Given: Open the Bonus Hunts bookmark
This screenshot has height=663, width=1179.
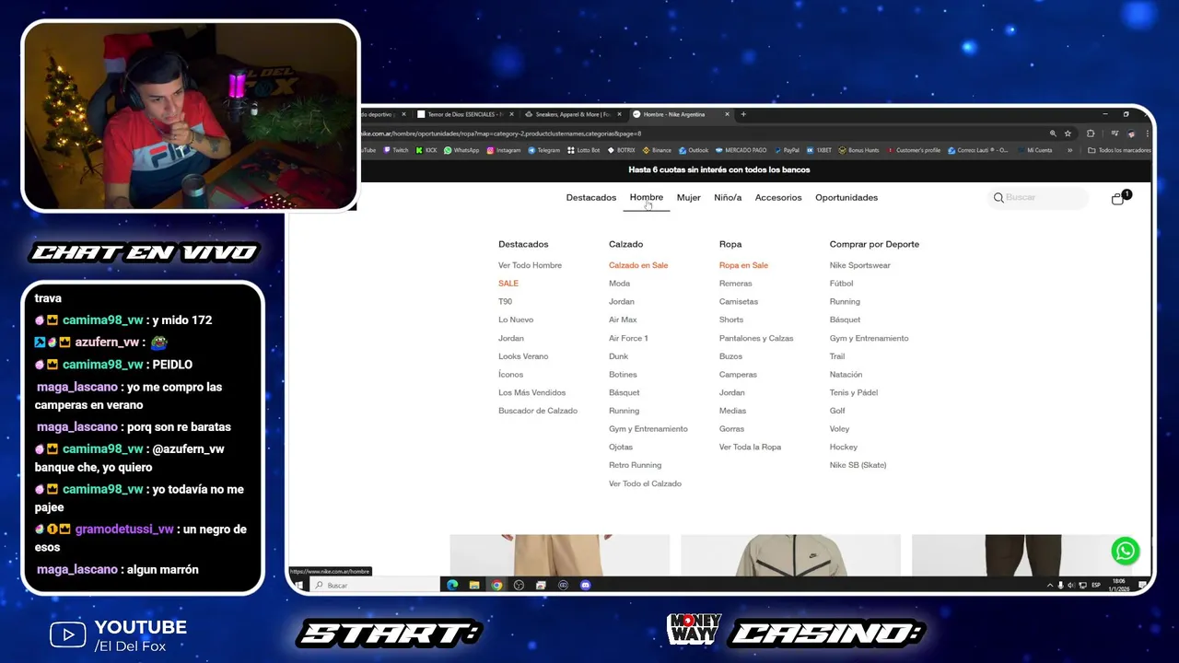Looking at the screenshot, I should click(858, 150).
